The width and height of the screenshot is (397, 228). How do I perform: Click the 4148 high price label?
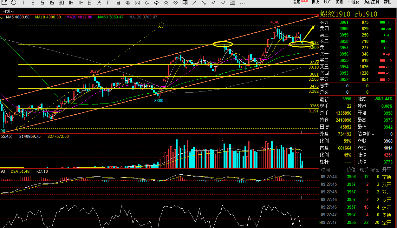coord(275,22)
